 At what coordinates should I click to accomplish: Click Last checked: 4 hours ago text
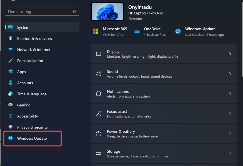click(205, 35)
